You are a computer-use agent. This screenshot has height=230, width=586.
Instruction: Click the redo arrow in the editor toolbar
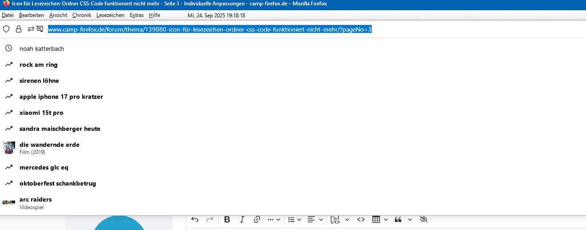[210, 219]
